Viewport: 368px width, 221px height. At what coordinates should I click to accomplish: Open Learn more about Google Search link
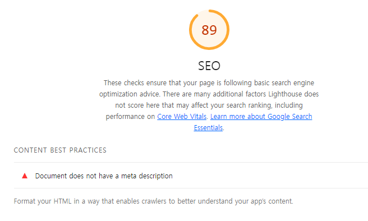click(x=261, y=117)
